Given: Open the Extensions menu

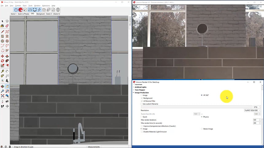Looking at the screenshot, I should coord(46,6).
